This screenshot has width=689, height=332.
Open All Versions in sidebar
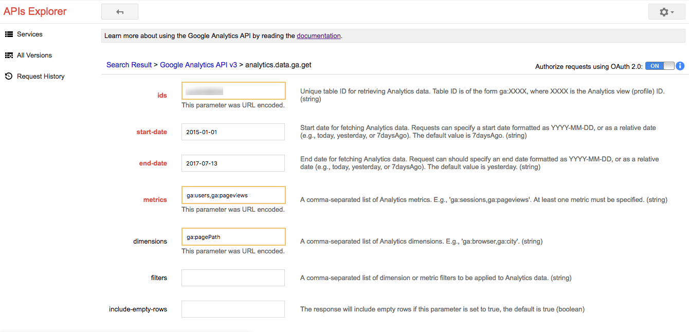[x=34, y=56]
